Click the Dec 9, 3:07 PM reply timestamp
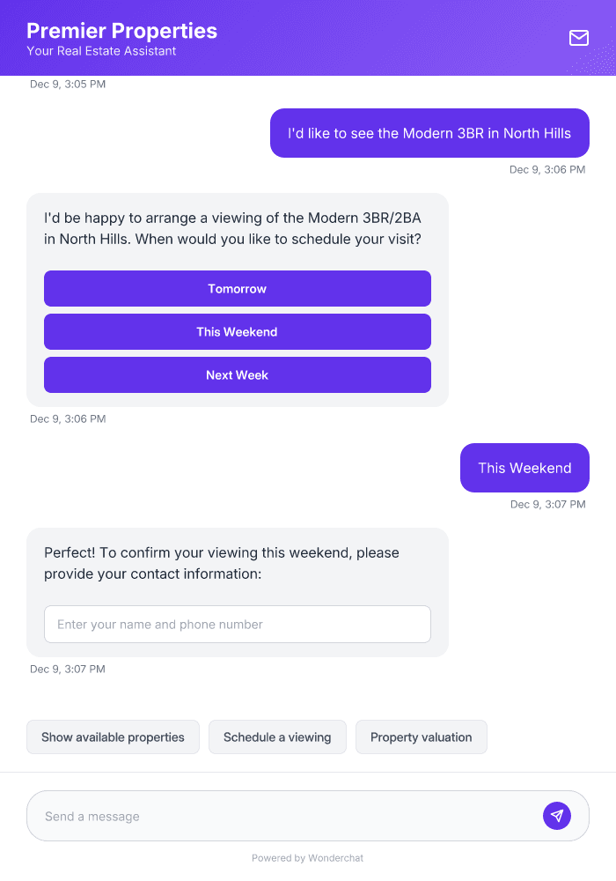The width and height of the screenshot is (616, 881). 548,504
